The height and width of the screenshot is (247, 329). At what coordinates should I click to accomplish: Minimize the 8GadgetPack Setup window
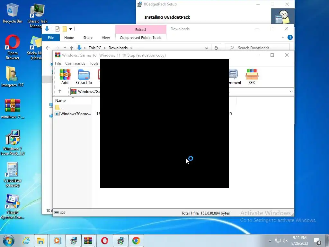pyautogui.click(x=258, y=4)
